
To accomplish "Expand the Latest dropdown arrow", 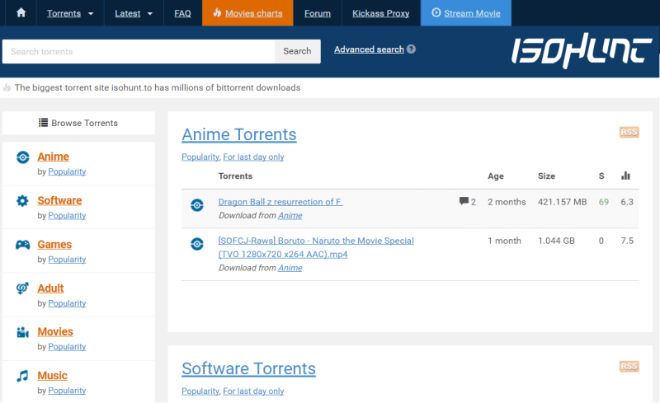I will click(150, 13).
